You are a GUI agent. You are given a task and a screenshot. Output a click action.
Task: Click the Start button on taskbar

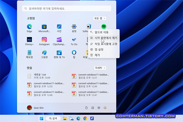tap(41, 119)
